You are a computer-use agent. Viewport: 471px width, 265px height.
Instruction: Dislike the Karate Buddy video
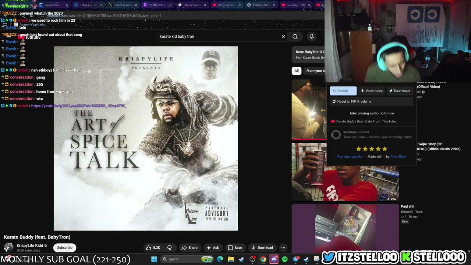[x=170, y=248]
